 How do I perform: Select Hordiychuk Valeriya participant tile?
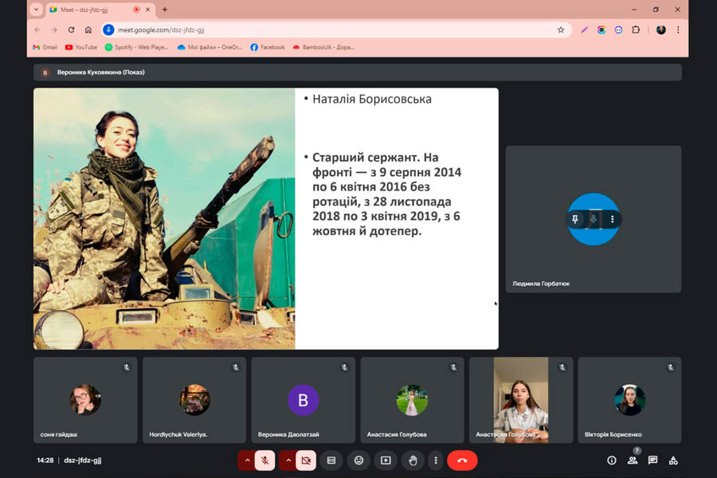[x=194, y=400]
